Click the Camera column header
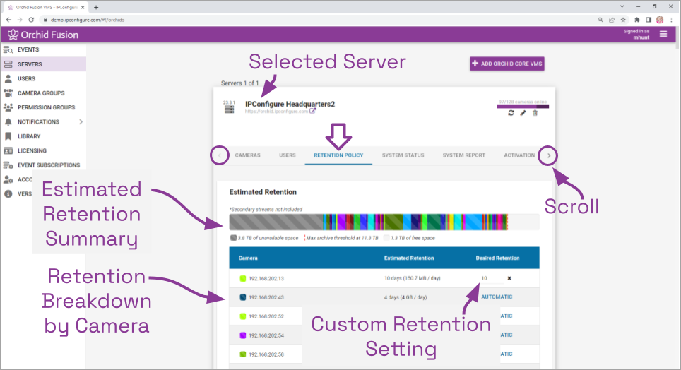 (248, 258)
